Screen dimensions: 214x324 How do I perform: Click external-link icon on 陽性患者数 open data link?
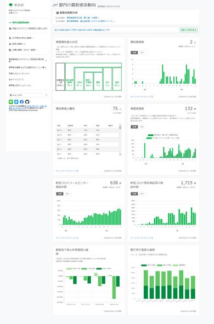[152, 96]
